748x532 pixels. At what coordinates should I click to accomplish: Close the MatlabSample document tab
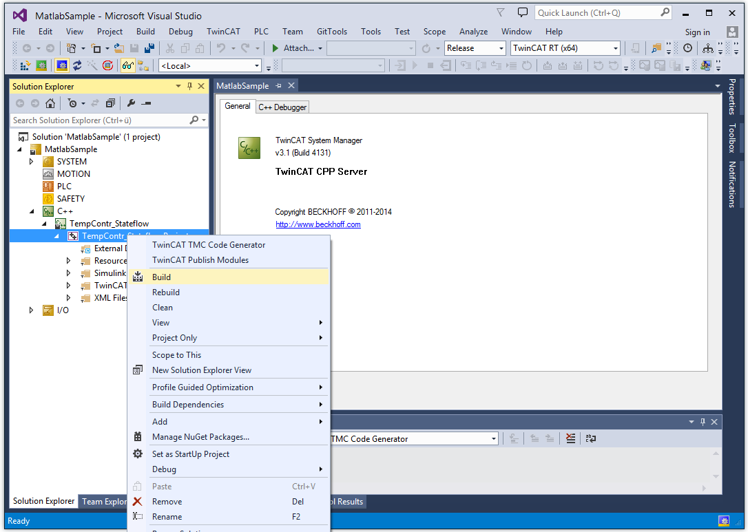tap(291, 86)
